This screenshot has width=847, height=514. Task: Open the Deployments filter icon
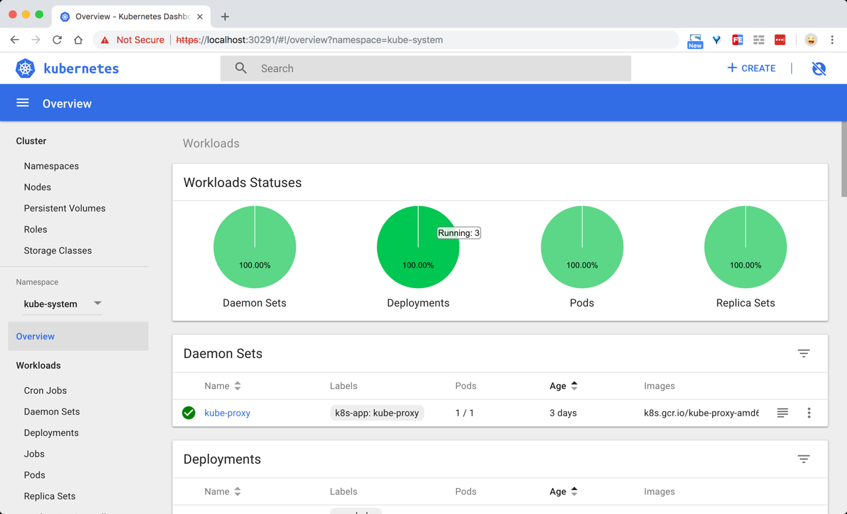pos(803,459)
